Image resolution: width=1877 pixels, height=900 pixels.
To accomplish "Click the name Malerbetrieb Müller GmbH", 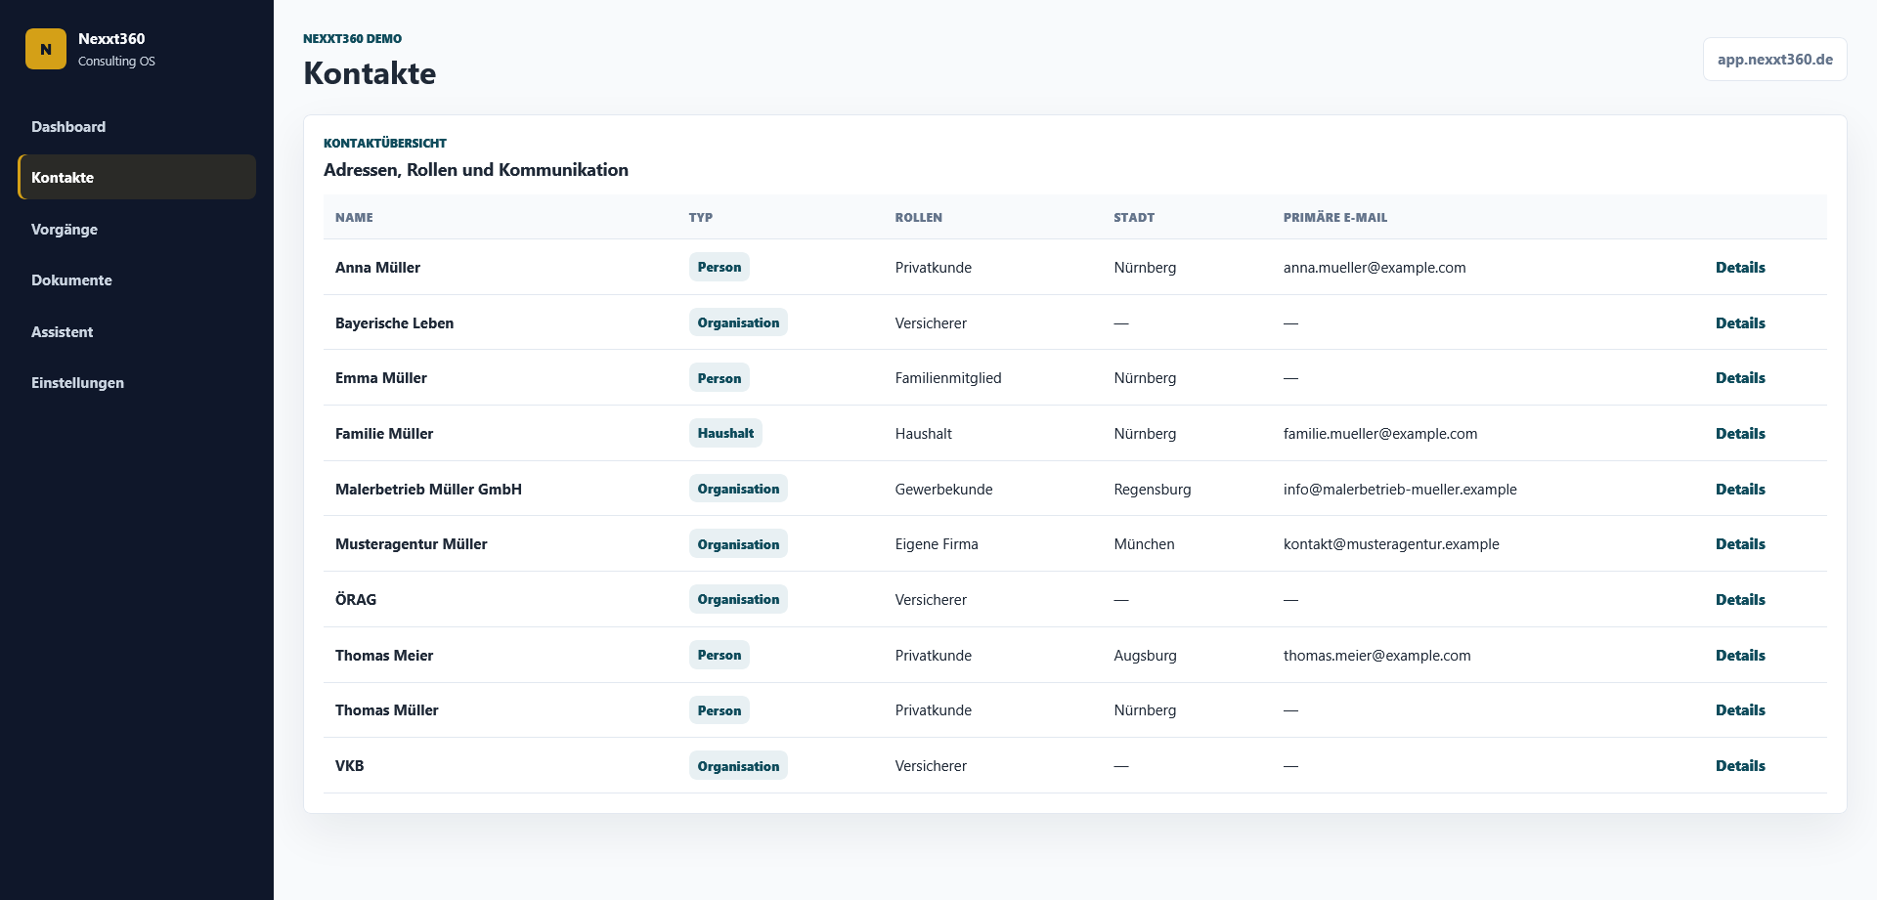I will [x=428, y=490].
